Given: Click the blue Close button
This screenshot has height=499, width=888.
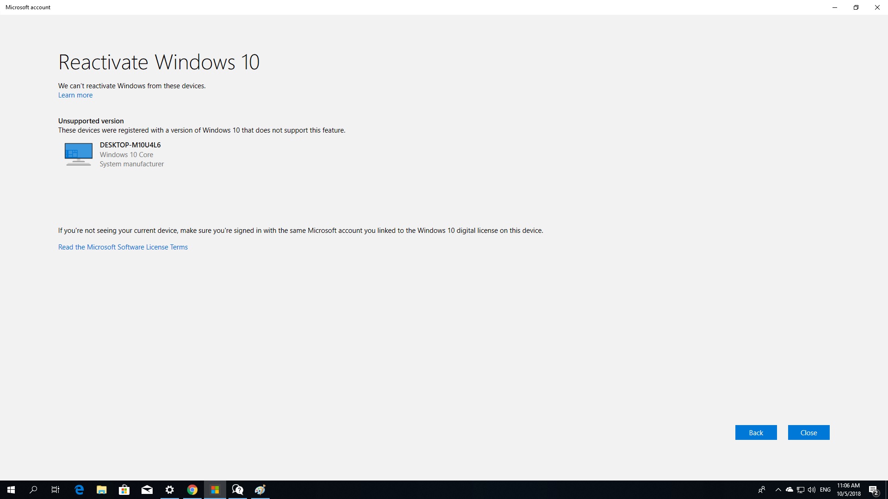Looking at the screenshot, I should 809,432.
